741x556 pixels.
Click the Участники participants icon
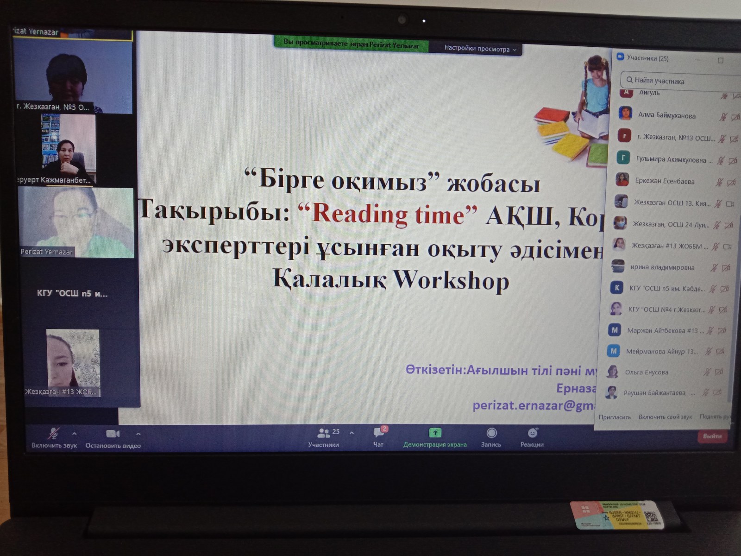tap(323, 433)
